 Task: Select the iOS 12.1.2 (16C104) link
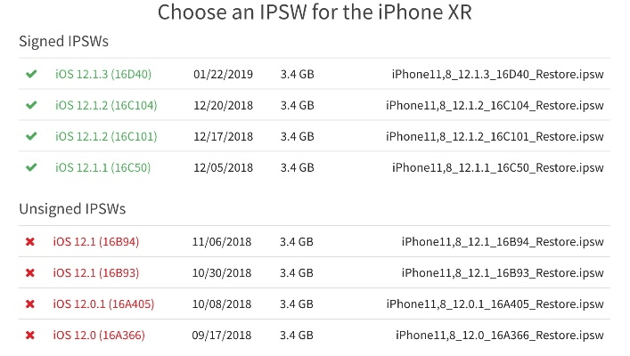pyautogui.click(x=106, y=105)
